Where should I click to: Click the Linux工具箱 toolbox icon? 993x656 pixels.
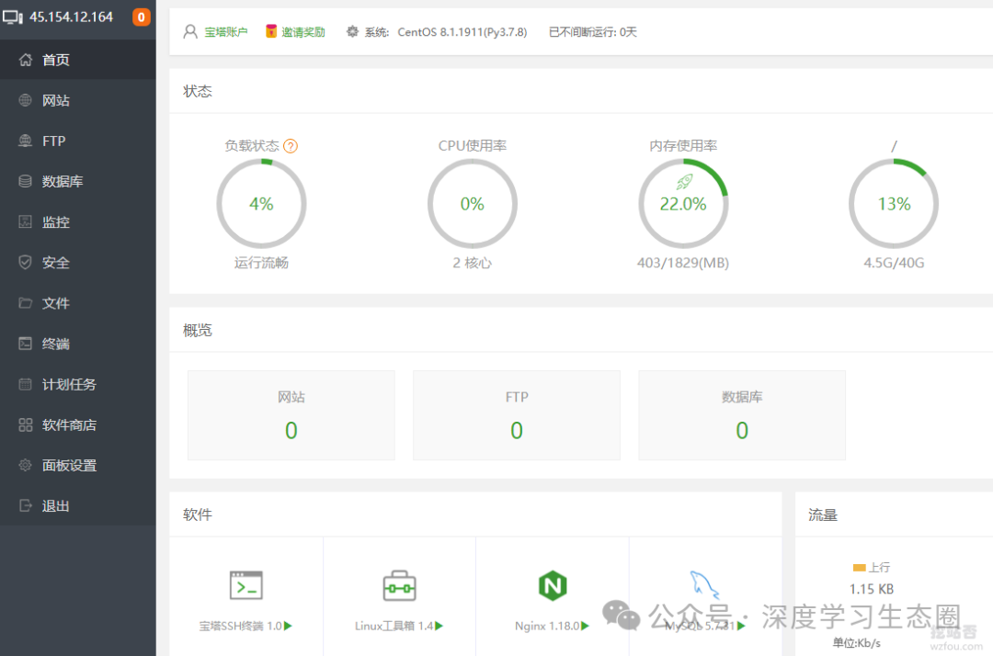(x=398, y=585)
